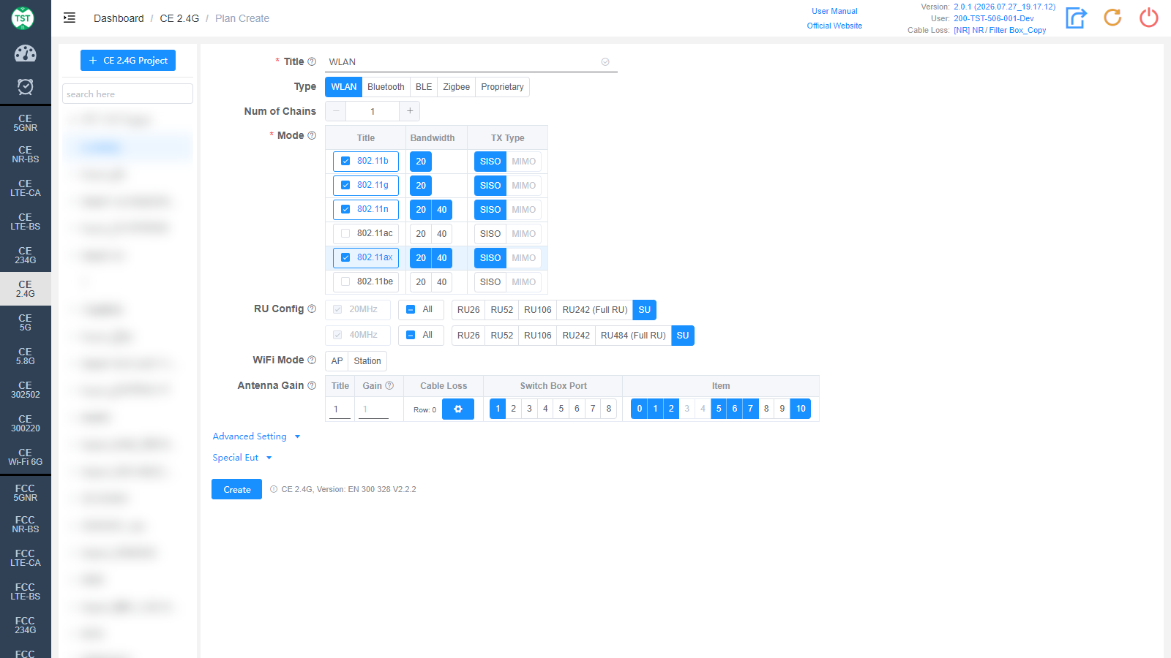Increase Num of Chains with plus button
The width and height of the screenshot is (1171, 658).
pyautogui.click(x=410, y=111)
